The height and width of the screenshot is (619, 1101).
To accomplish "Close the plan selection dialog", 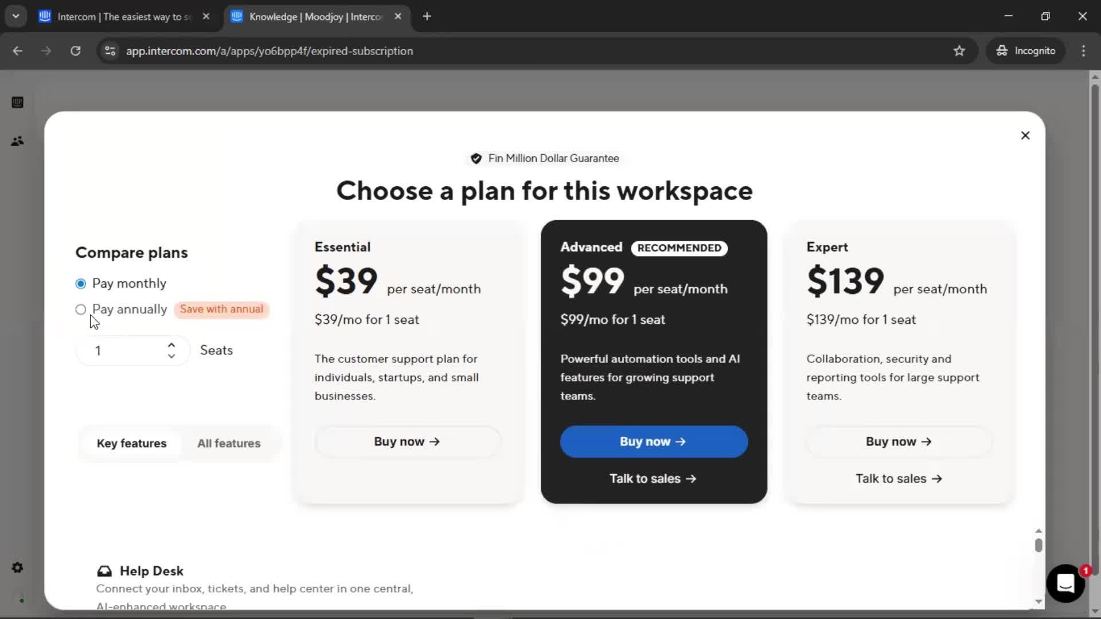I will click(x=1025, y=135).
